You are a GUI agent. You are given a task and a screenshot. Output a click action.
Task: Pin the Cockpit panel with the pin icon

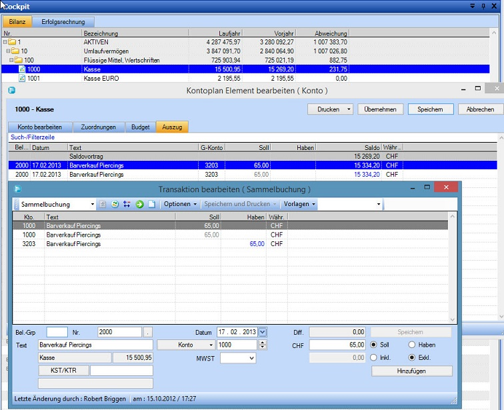pos(483,5)
